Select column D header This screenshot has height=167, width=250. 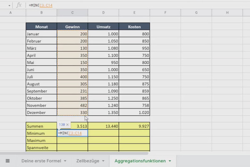[x=103, y=13]
